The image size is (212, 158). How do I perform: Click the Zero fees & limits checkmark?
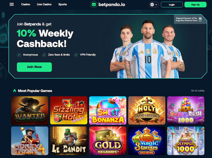(44, 55)
